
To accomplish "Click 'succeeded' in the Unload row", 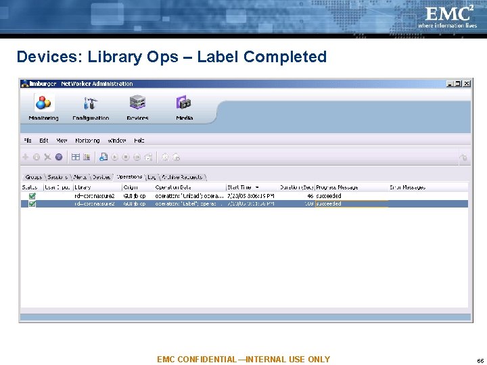I will [x=328, y=196].
